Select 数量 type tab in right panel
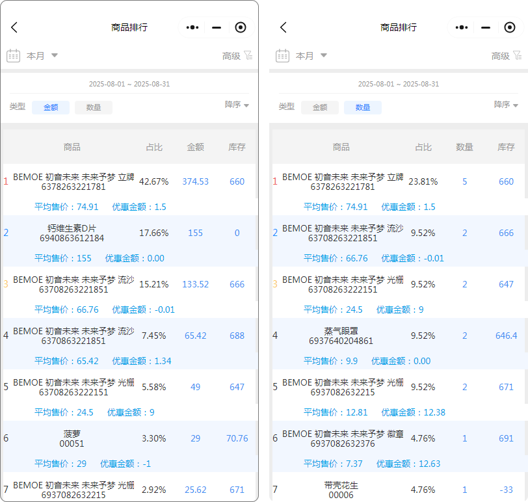The image size is (528, 502). (363, 107)
